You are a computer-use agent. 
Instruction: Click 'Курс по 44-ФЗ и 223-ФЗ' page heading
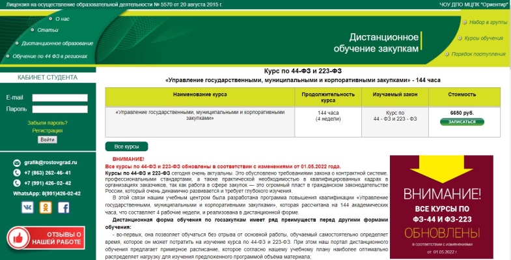click(x=303, y=71)
